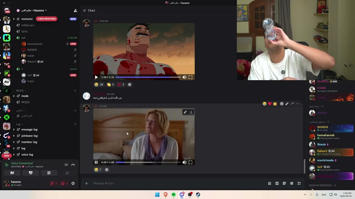This screenshot has width=355, height=199.
Task: Toggle the 28 laughing reaction
Action: (99, 85)
